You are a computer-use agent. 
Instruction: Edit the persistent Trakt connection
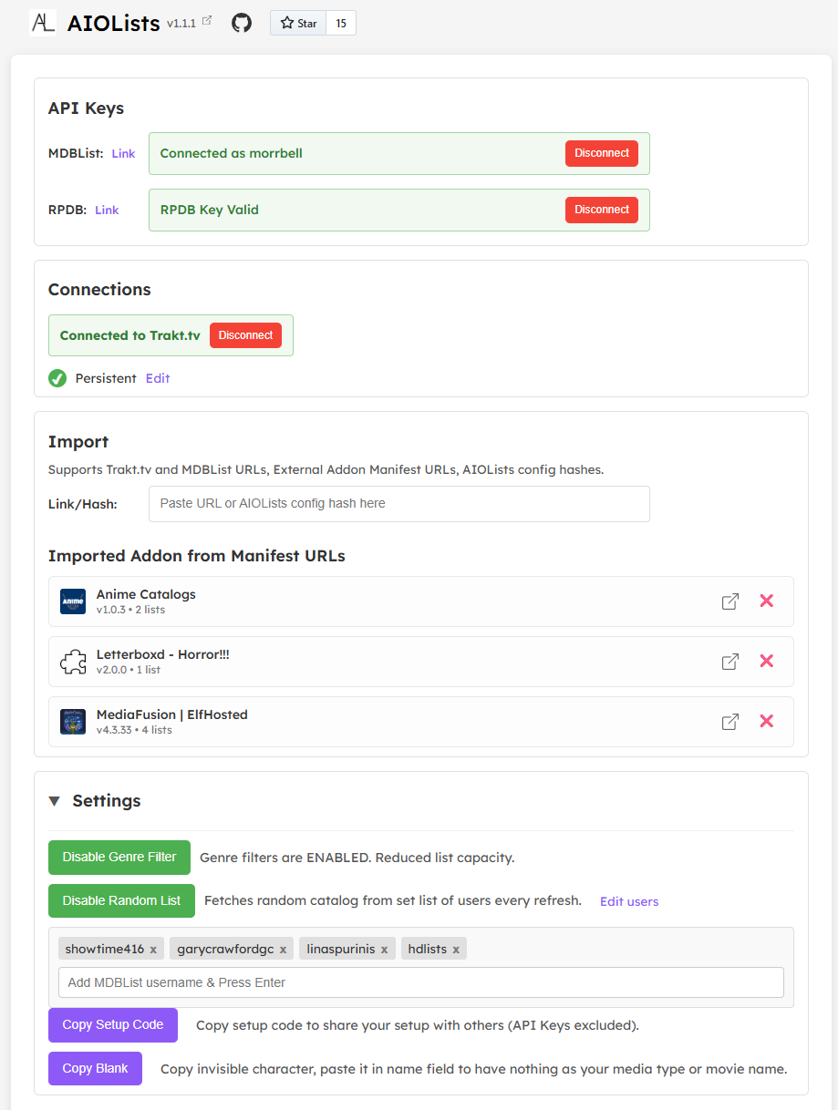click(158, 378)
